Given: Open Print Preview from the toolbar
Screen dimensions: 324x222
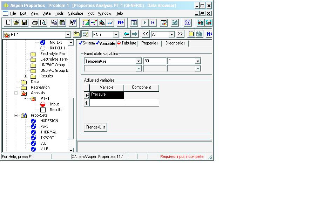Looking at the screenshot, I should (43, 22).
